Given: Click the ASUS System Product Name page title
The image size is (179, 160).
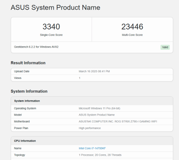Looking at the screenshot, I should click(56, 7).
